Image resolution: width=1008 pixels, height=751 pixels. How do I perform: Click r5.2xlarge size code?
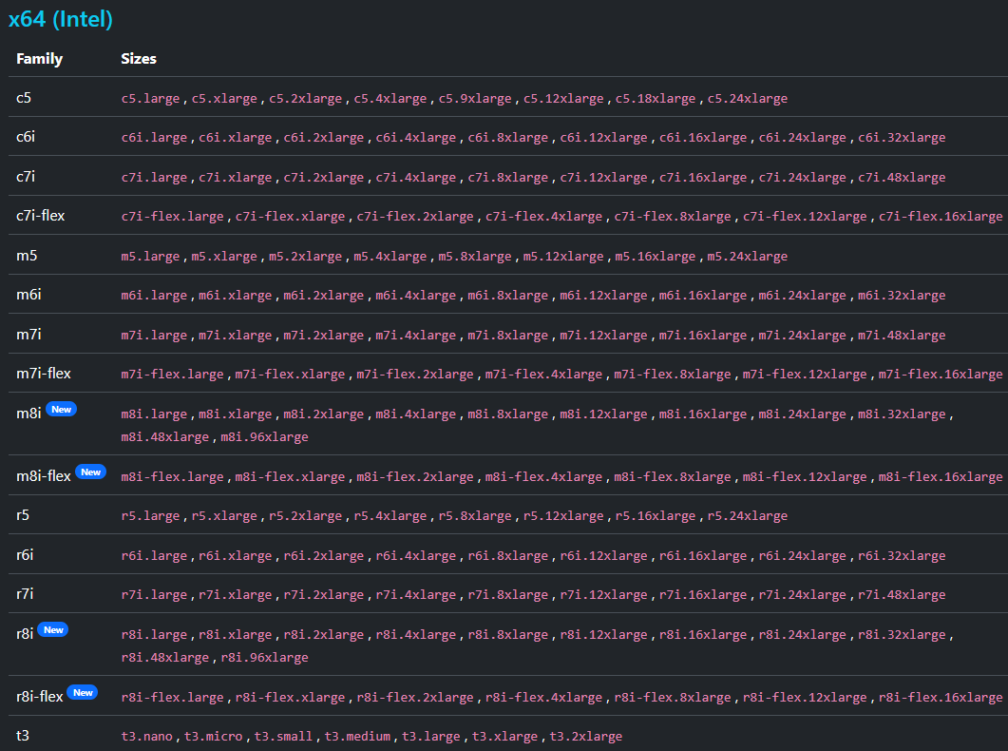[x=305, y=516]
